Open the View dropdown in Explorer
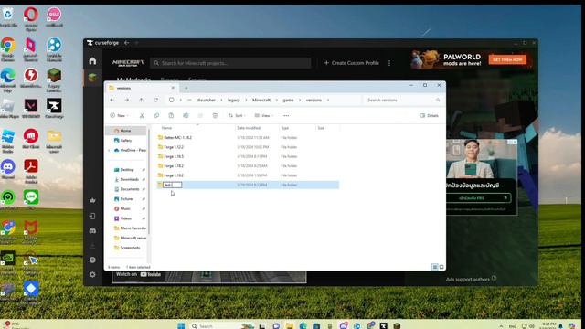 click(x=264, y=116)
